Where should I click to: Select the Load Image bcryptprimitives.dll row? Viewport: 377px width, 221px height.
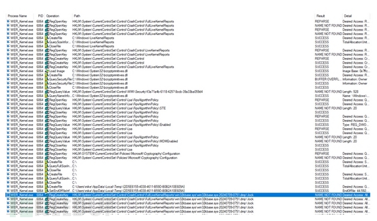[x=188, y=71]
